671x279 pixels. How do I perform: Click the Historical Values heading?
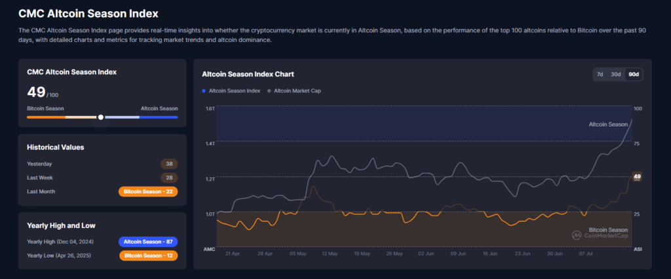point(56,147)
